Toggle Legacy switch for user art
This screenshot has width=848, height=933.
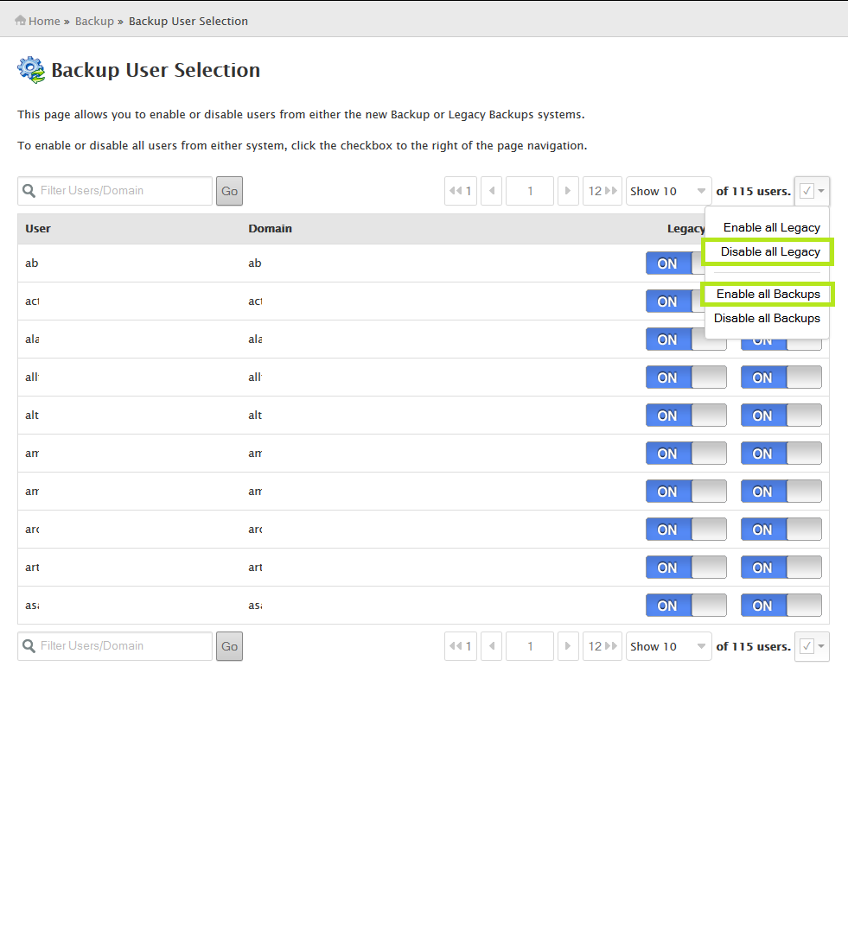click(x=686, y=568)
